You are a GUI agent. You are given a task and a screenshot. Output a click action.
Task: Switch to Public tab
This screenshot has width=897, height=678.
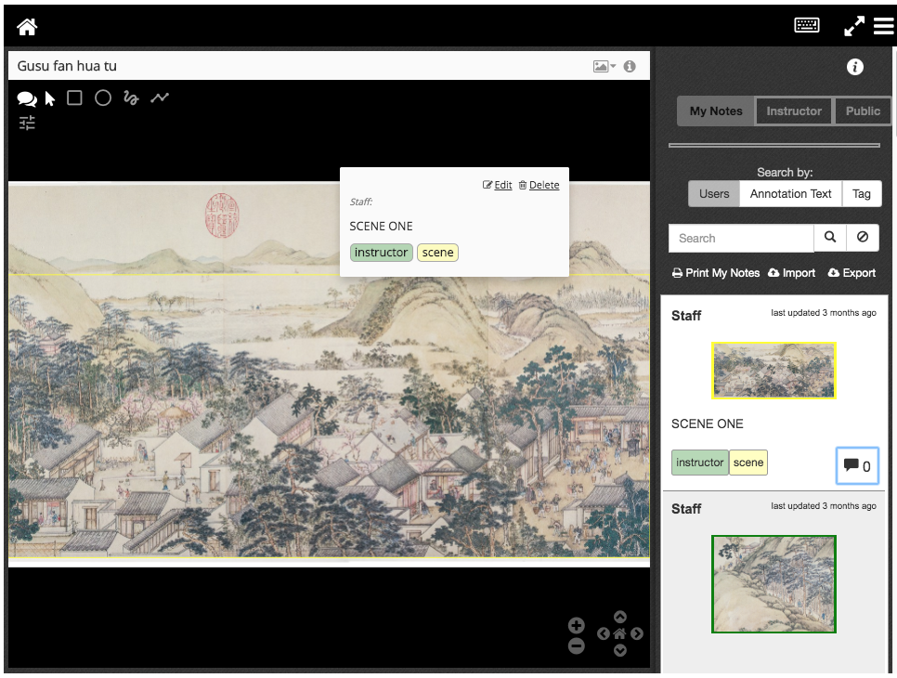coord(863,111)
